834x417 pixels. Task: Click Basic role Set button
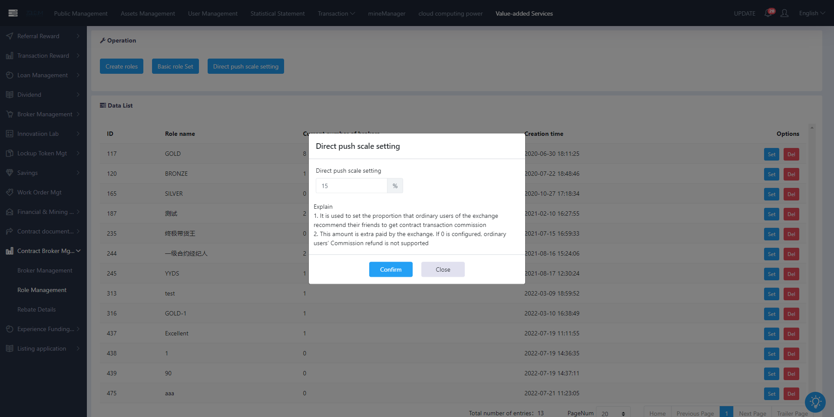coord(175,66)
